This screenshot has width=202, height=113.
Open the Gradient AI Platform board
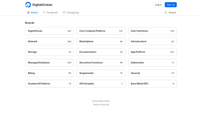50,83
